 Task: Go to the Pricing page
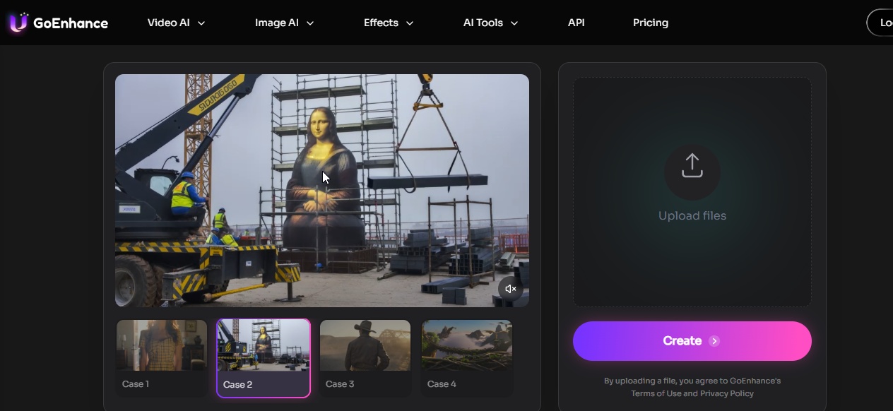pos(651,23)
